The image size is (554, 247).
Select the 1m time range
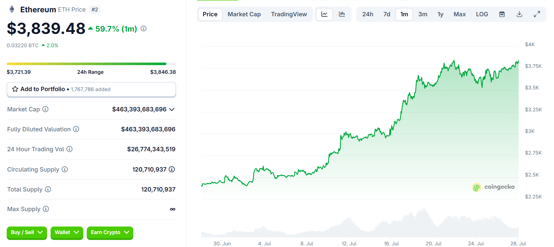pos(404,14)
